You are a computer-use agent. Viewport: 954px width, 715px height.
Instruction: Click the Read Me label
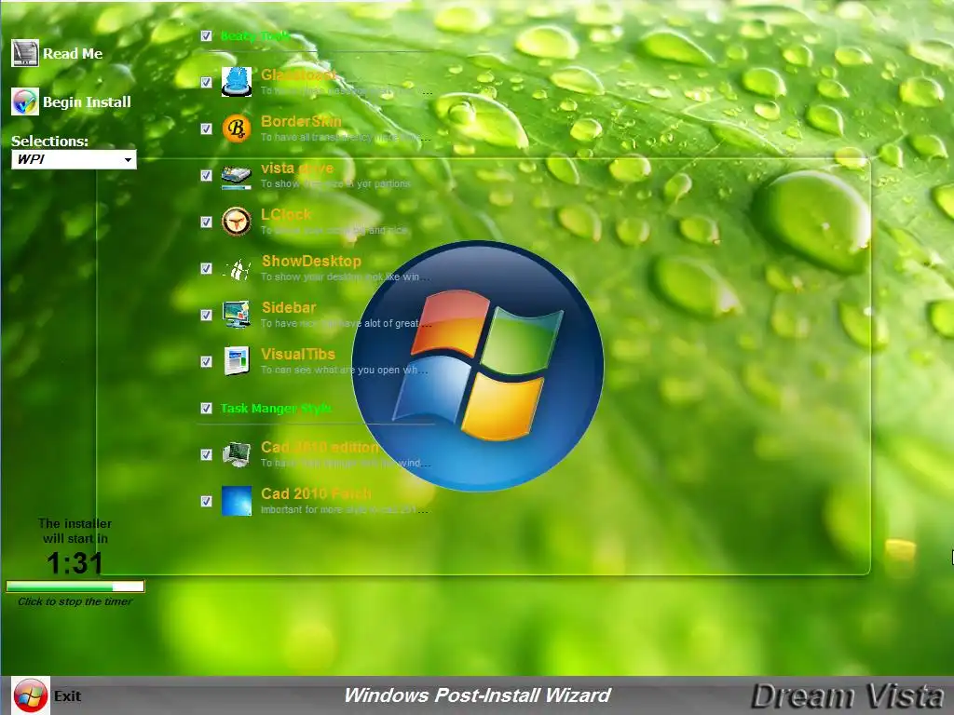pyautogui.click(x=73, y=53)
